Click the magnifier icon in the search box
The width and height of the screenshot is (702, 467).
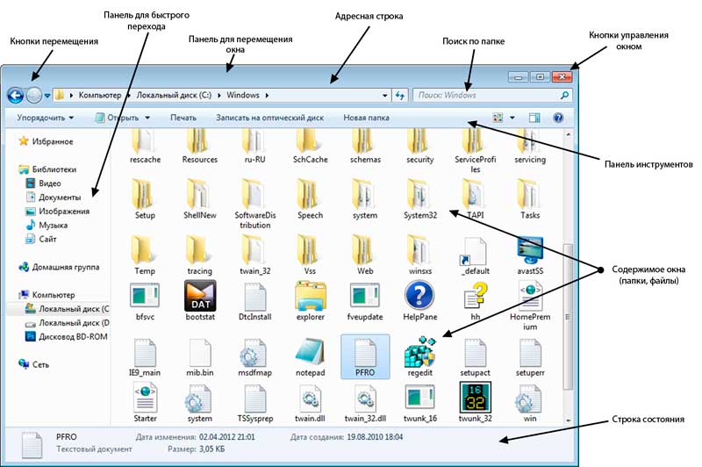[565, 95]
